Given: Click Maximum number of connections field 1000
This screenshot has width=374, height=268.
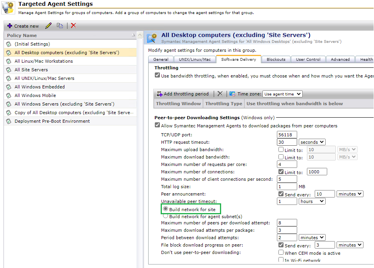Looking at the screenshot, I should [x=317, y=172].
